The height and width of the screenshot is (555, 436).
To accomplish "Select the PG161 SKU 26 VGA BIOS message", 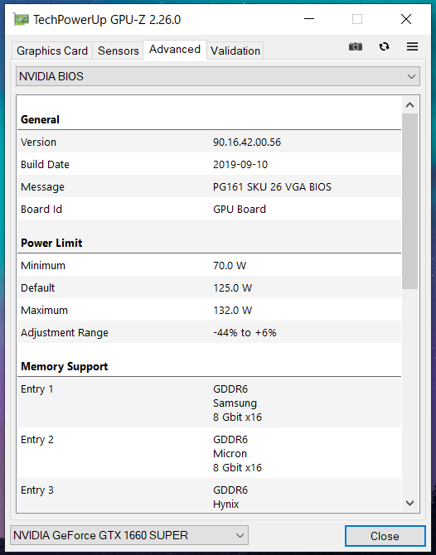I will (x=272, y=186).
